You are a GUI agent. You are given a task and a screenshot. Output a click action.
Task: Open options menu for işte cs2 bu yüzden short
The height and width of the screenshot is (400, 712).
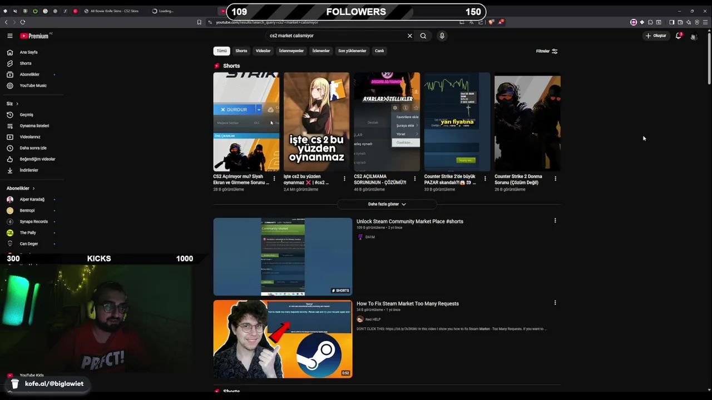[344, 179]
